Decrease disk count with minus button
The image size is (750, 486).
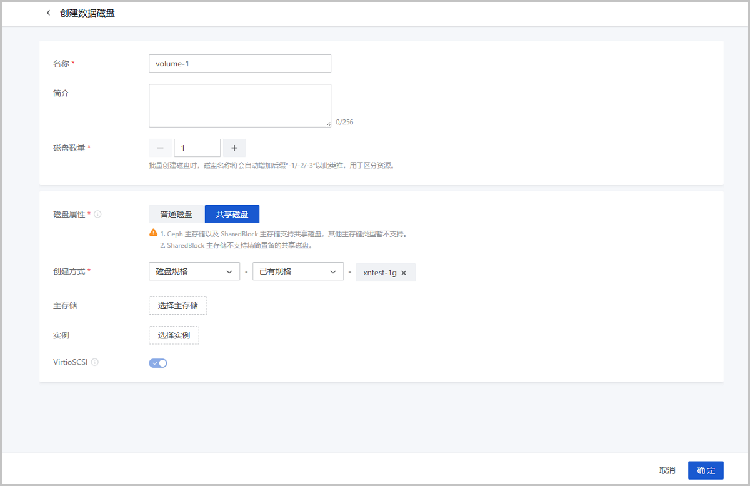[160, 148]
